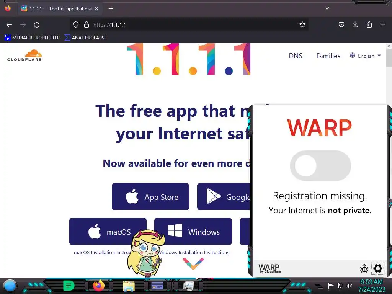Click the purple window taskbar icon
Viewport: 392px width, 294px height.
tap(157, 286)
